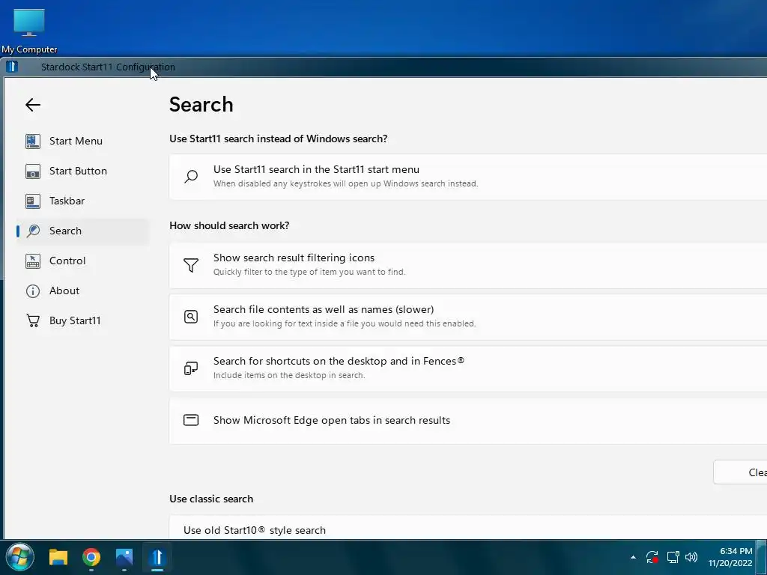Click the shopping cart icon

tap(33, 320)
